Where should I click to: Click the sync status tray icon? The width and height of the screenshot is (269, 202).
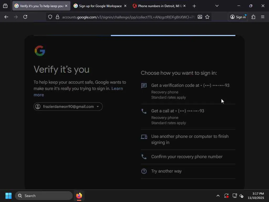226,196
